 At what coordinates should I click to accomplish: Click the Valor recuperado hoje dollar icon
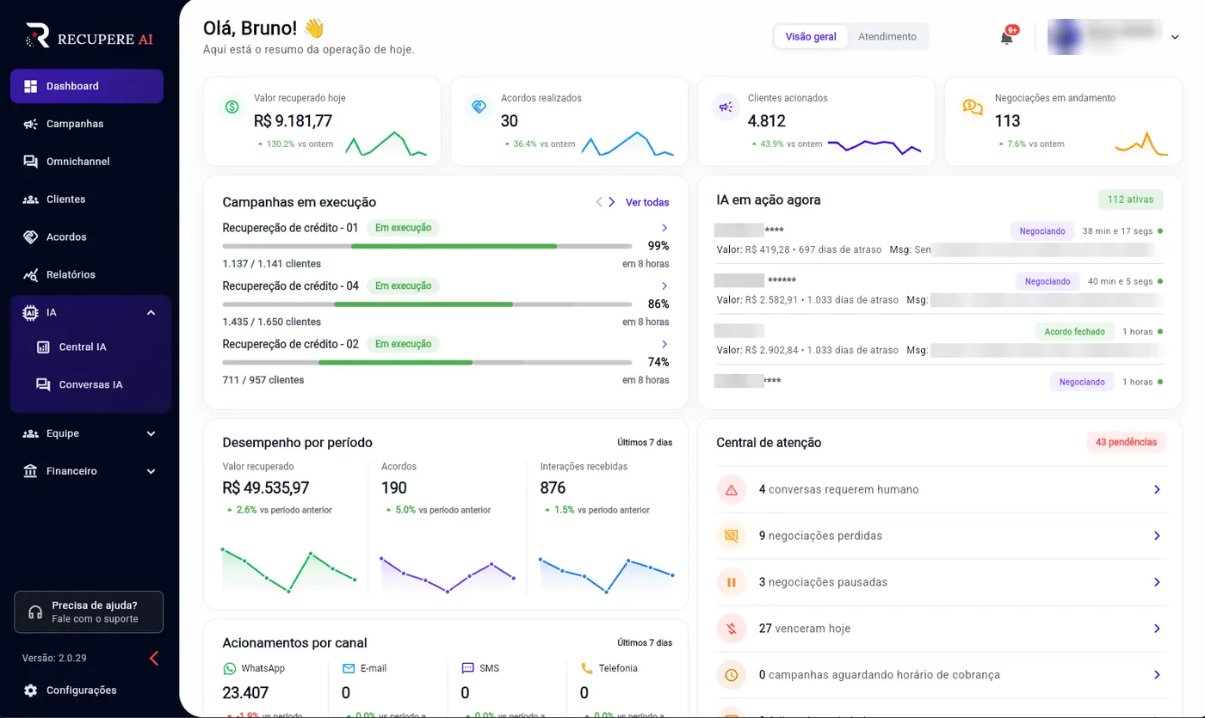click(x=232, y=107)
